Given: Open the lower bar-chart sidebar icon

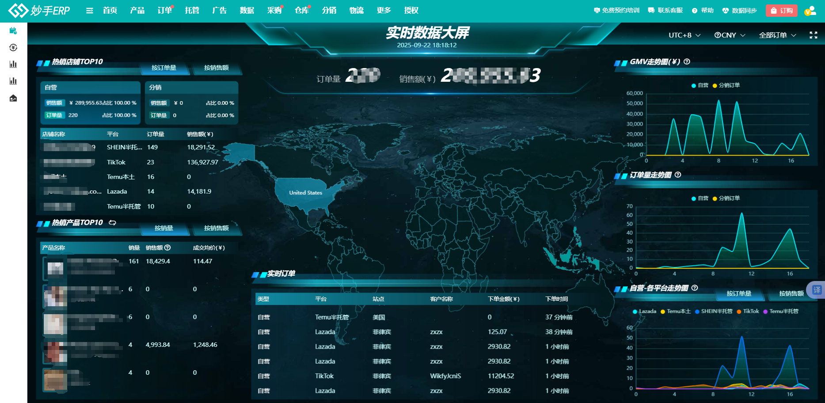Looking at the screenshot, I should pos(13,81).
